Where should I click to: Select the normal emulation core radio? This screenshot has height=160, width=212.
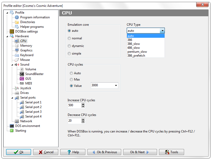coord(69,38)
